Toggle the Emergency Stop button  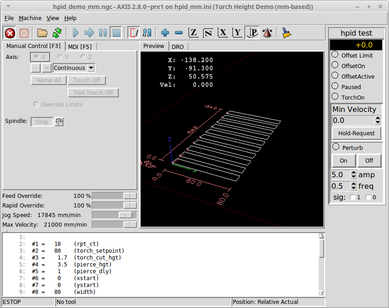point(10,33)
